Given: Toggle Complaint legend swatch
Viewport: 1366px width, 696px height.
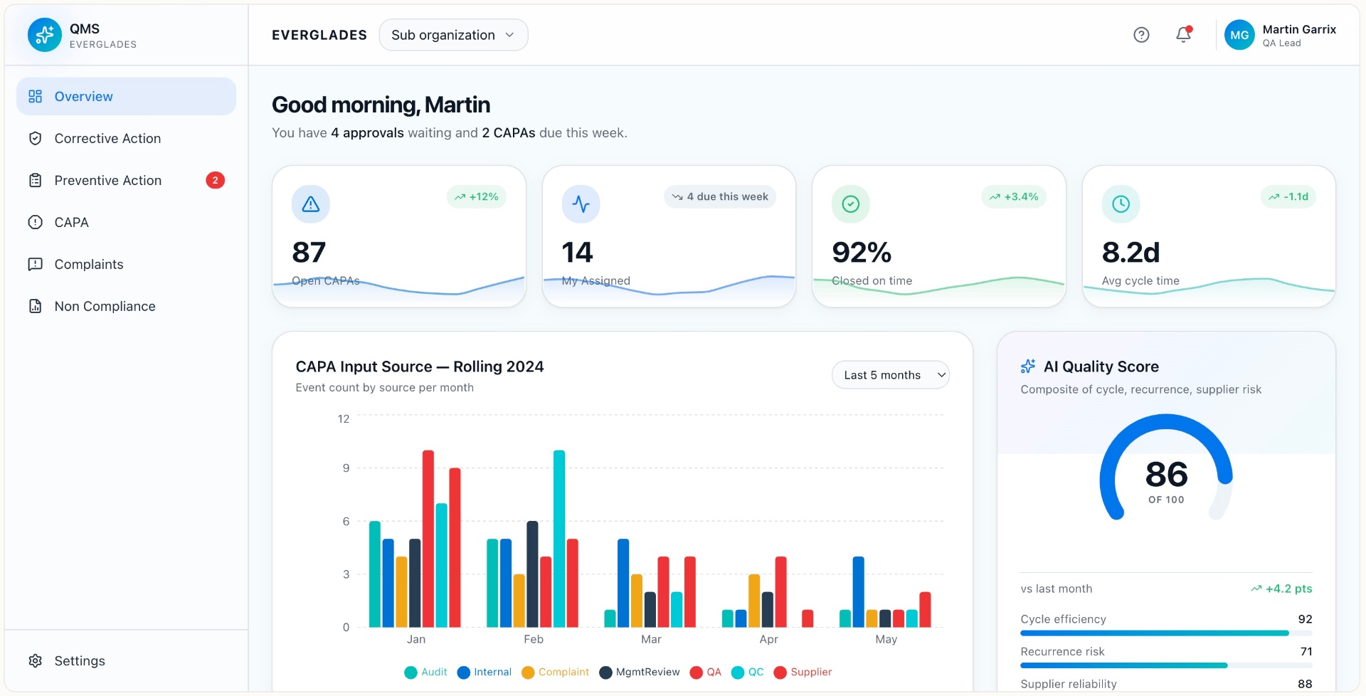Looking at the screenshot, I should coord(528,673).
